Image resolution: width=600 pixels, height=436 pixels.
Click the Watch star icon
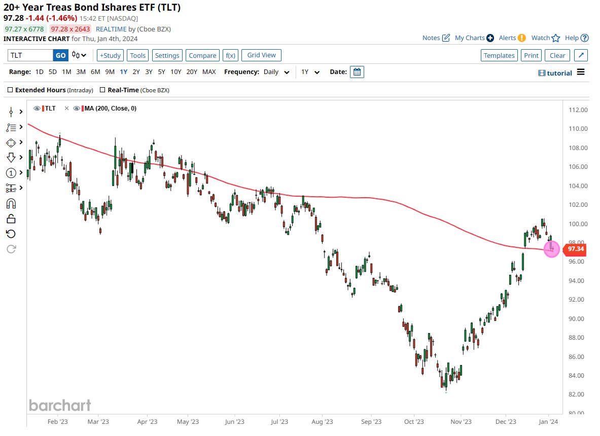pos(556,38)
